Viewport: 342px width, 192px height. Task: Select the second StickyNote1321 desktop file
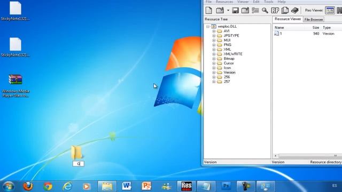click(x=15, y=47)
